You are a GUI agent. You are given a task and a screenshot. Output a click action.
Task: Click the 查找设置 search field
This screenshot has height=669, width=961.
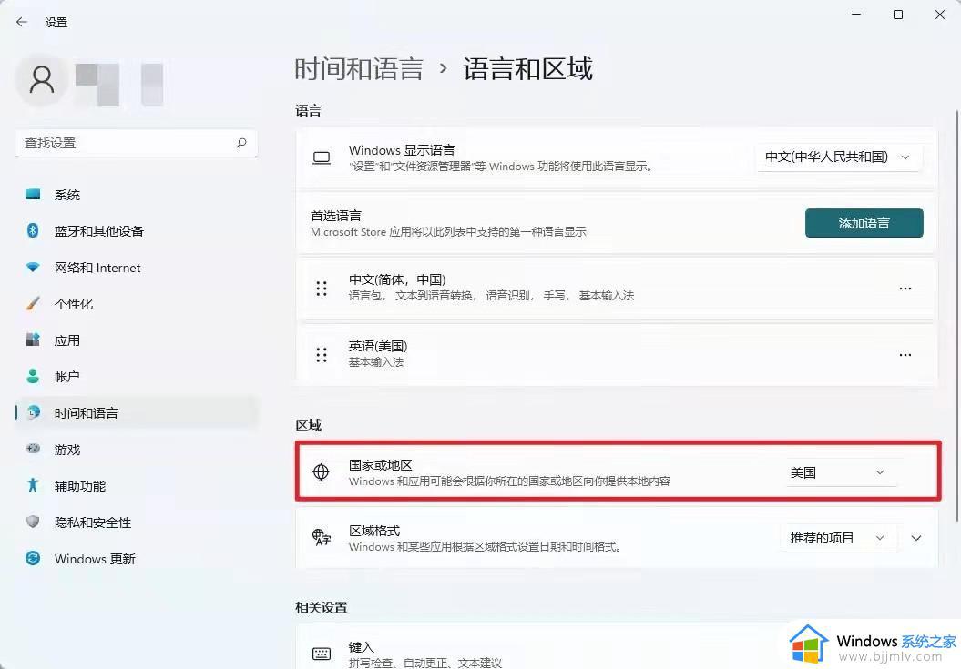pyautogui.click(x=136, y=143)
